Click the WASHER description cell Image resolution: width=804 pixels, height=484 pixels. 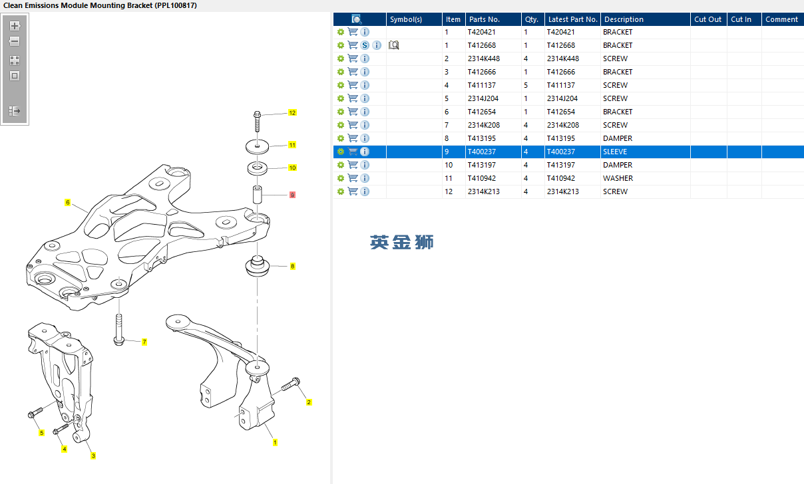point(645,178)
